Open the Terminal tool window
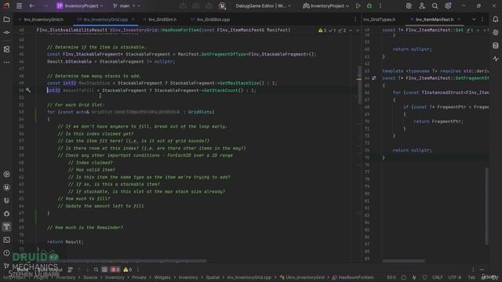This screenshot has width=502, height=282. pos(6,240)
